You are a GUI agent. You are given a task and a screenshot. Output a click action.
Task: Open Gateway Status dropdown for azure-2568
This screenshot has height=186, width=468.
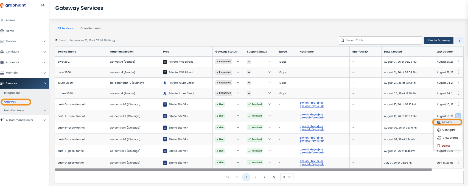pyautogui.click(x=238, y=93)
